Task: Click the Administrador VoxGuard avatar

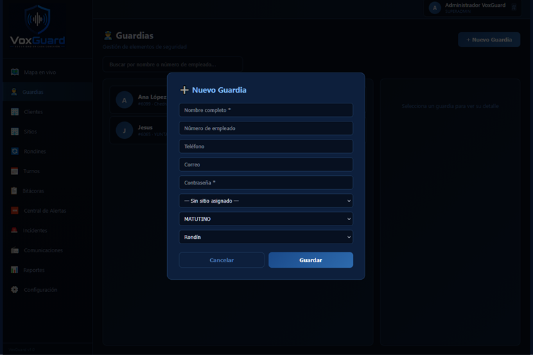Action: (435, 8)
